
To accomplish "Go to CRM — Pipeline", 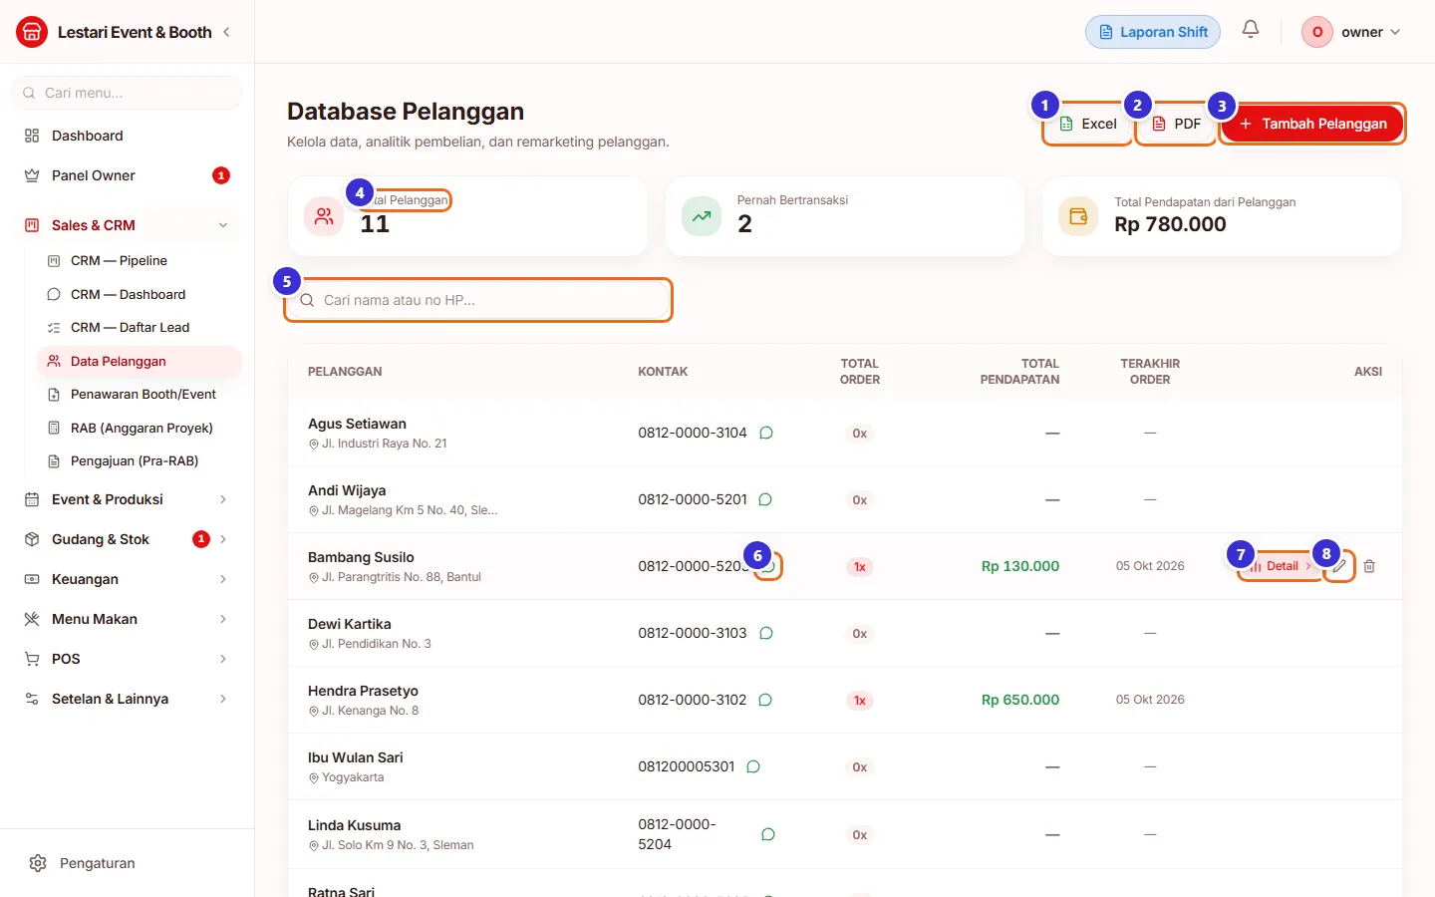I will (x=139, y=261).
